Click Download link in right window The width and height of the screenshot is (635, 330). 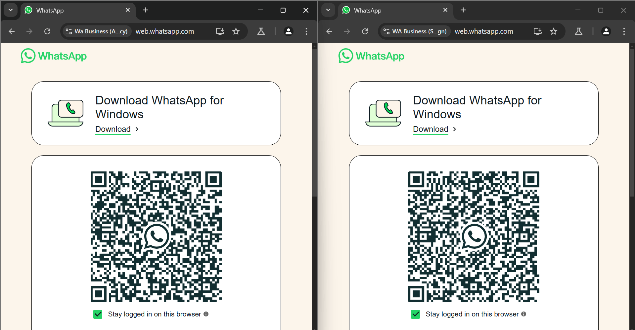click(x=431, y=129)
